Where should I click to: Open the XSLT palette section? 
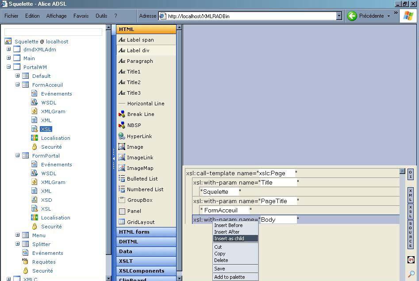click(x=126, y=261)
